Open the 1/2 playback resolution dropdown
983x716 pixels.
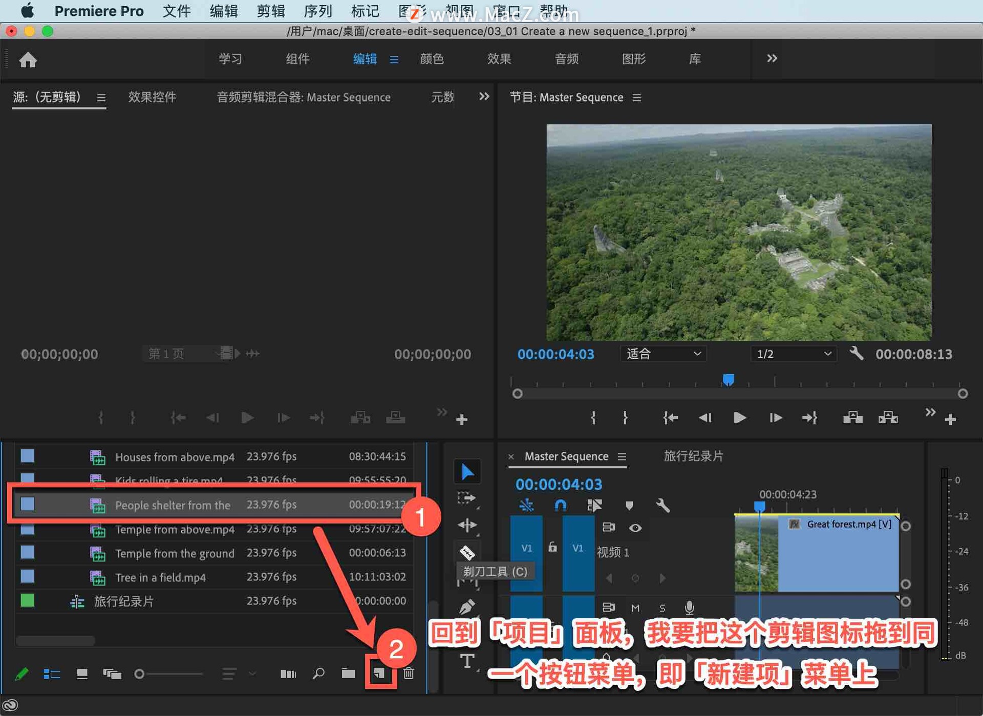[793, 354]
